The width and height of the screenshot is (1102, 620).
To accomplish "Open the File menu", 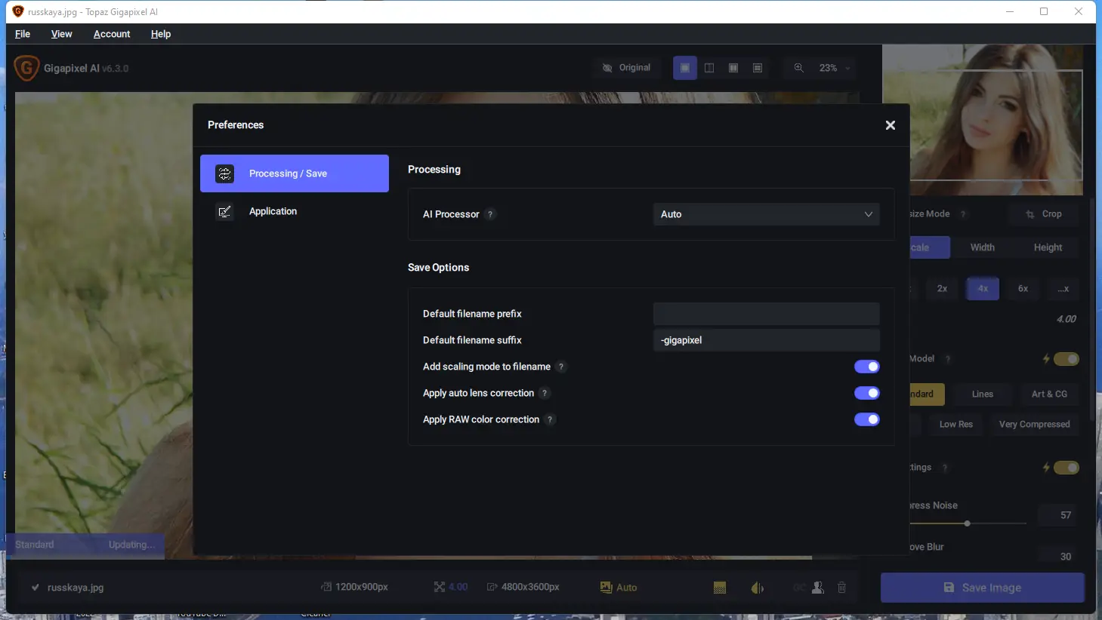I will (23, 34).
